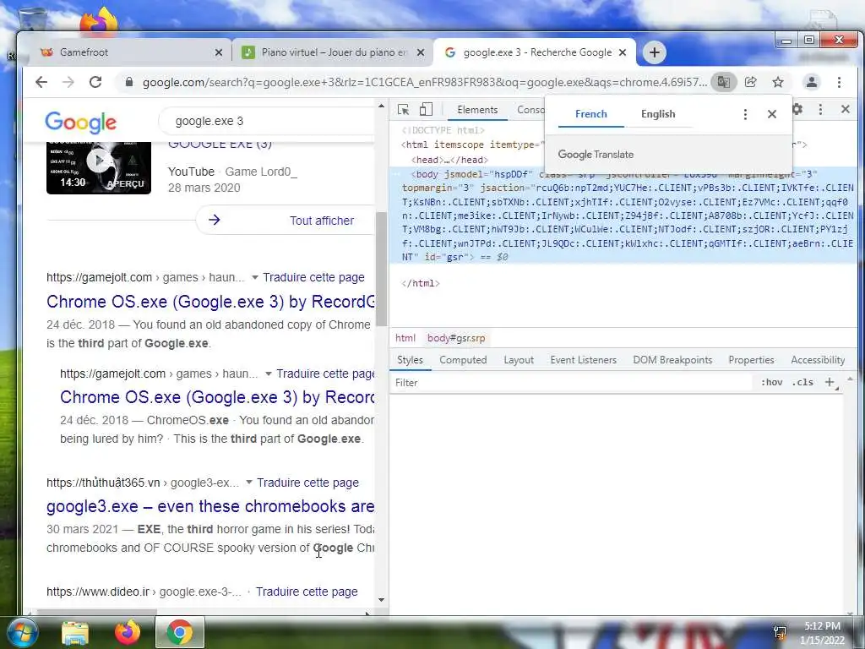Close the DevTools panel

click(x=845, y=109)
